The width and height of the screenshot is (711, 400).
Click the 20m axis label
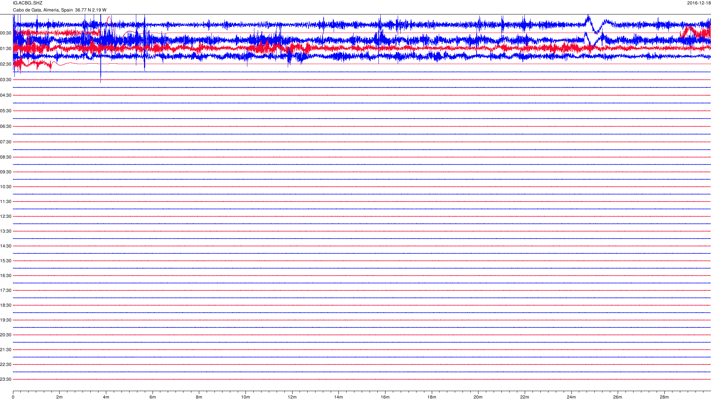click(478, 397)
